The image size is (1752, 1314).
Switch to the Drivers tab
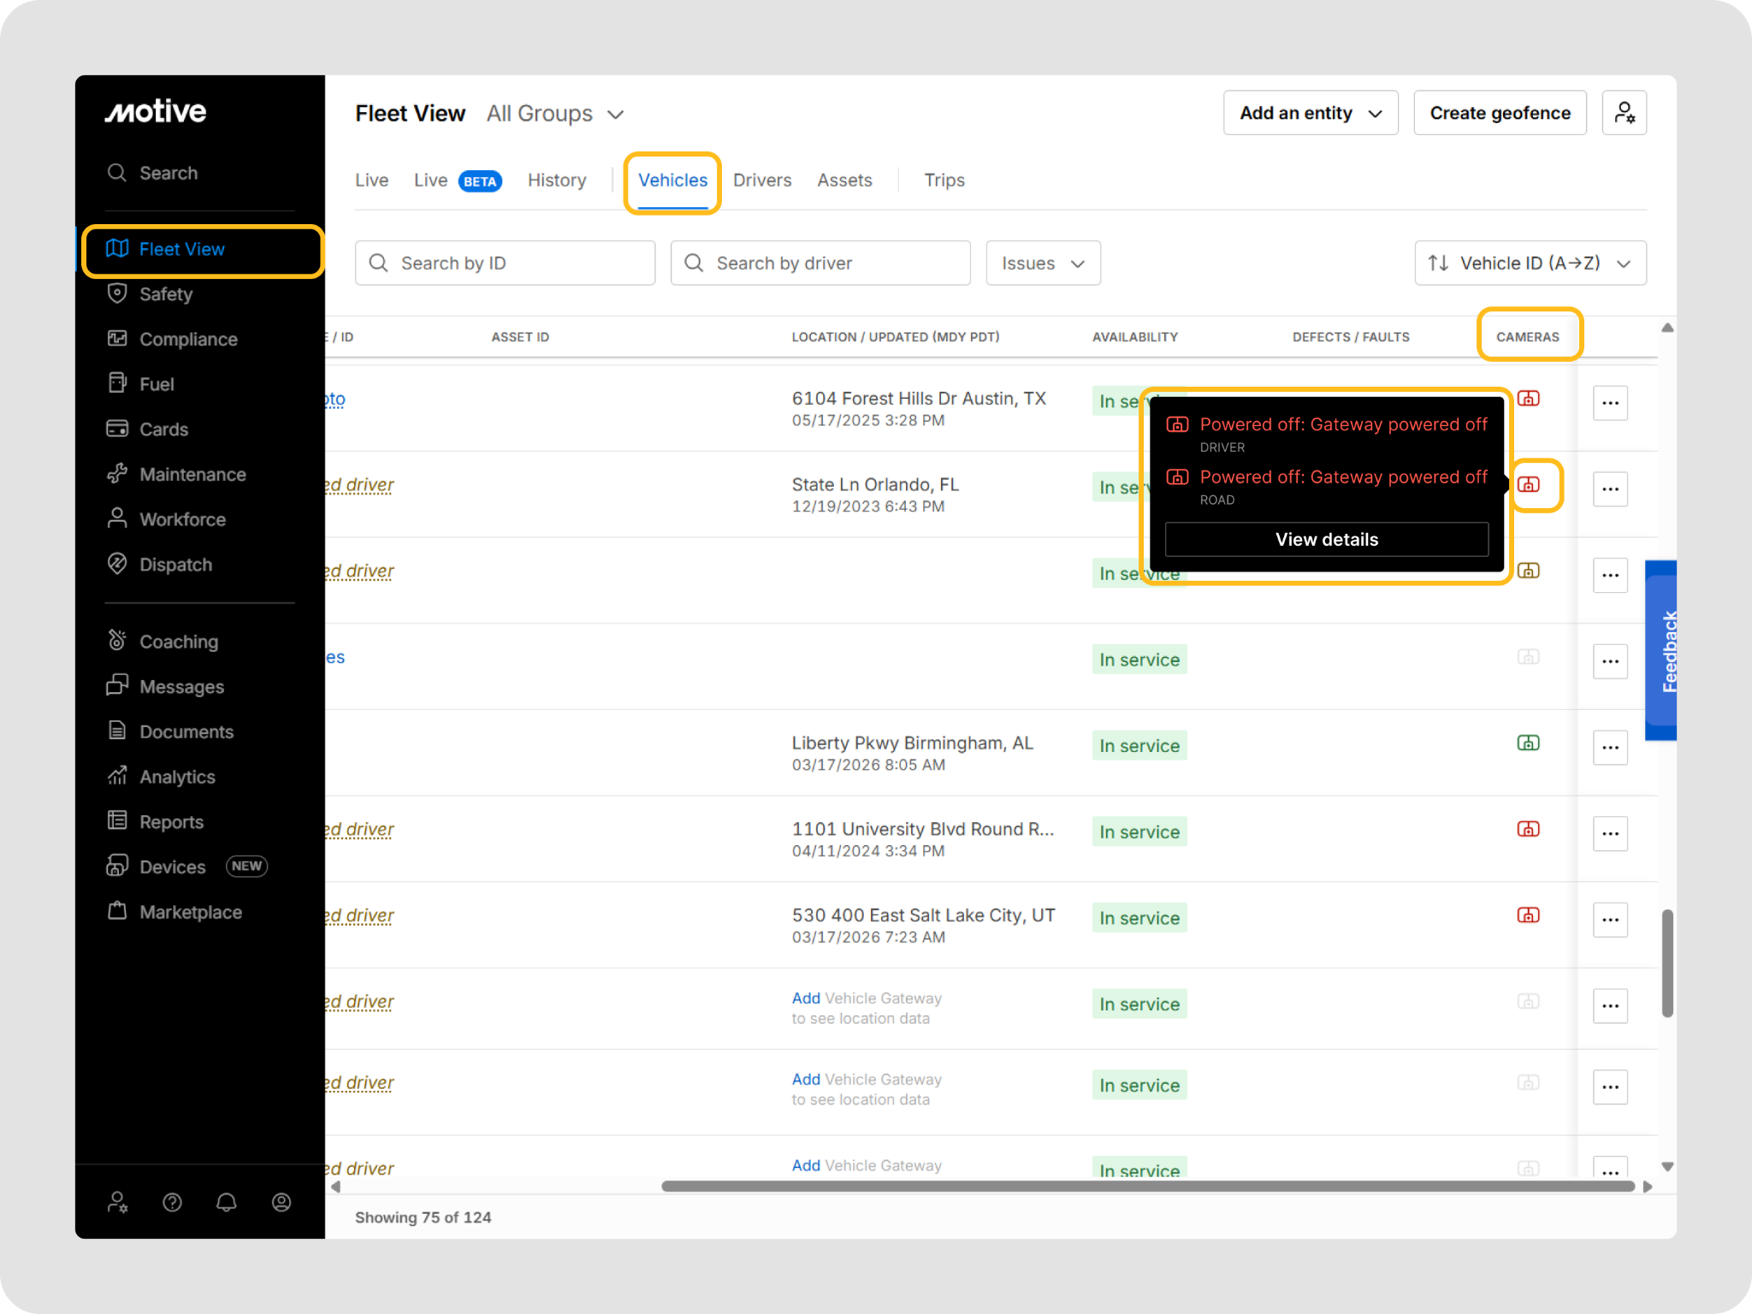[761, 181]
